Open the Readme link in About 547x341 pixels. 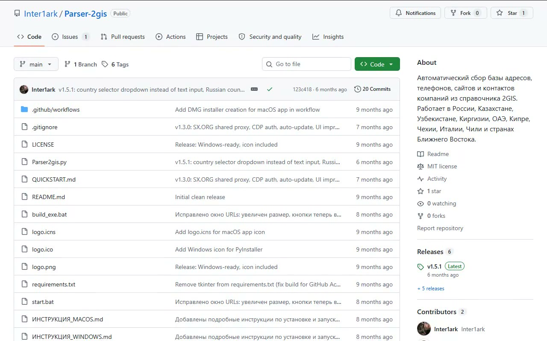pos(433,154)
